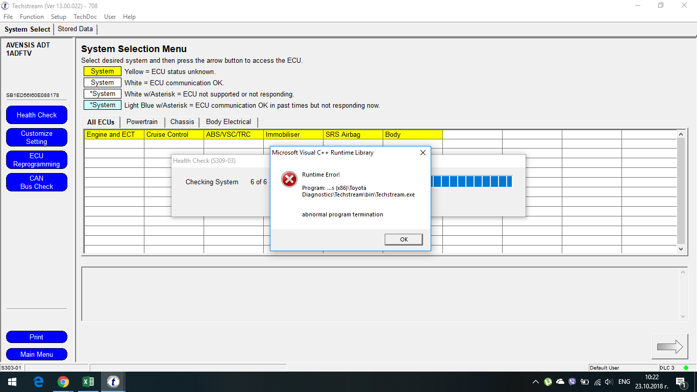697x392 pixels.
Task: Close the Microsoft Visual C++ Runtime dialog
Action: click(x=422, y=153)
